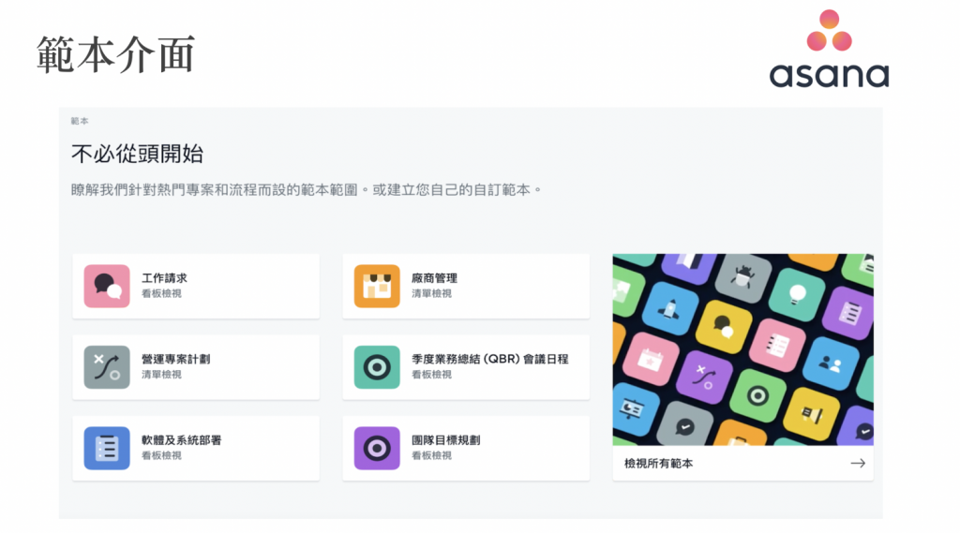Click the teal target icon for 季度業務總結
The image size is (960, 533).
pos(377,366)
